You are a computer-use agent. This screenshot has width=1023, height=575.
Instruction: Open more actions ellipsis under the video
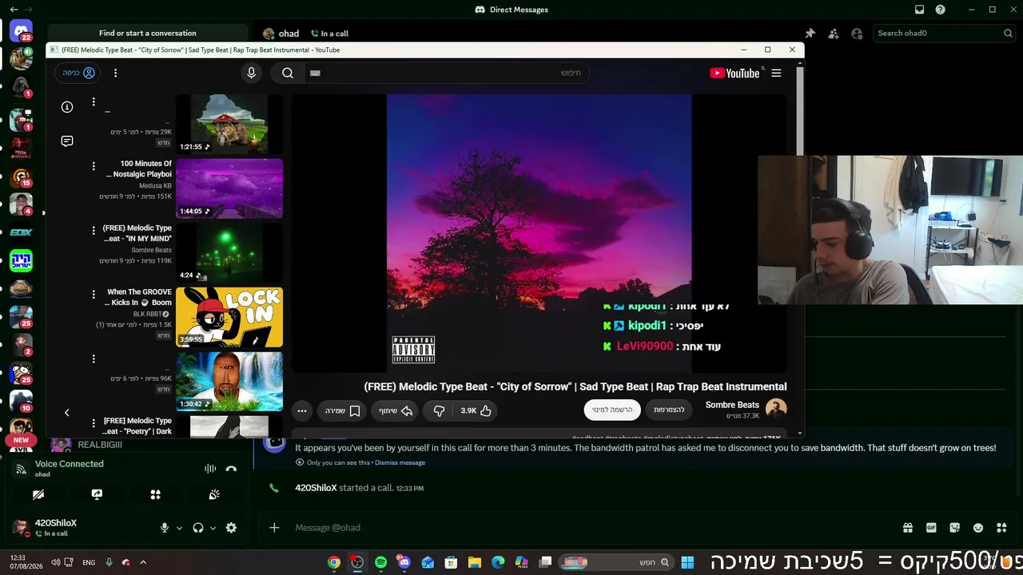click(x=302, y=410)
